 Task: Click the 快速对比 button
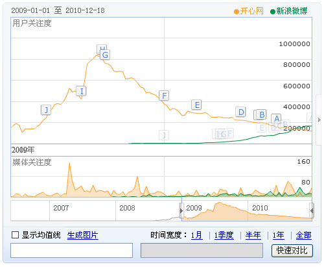[x=292, y=251]
